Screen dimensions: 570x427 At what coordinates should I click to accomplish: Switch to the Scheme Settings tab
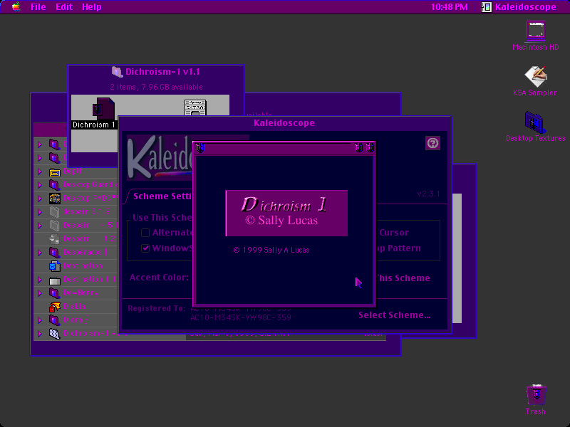click(x=162, y=196)
